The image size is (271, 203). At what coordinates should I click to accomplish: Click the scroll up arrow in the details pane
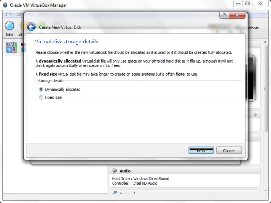click(265, 42)
